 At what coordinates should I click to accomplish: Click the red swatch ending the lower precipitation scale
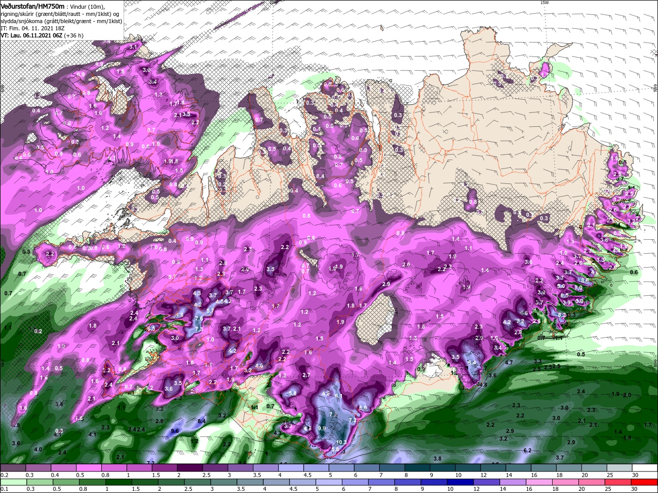[x=644, y=482]
